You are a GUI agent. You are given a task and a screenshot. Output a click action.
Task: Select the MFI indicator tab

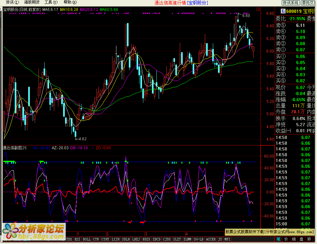[227, 239]
